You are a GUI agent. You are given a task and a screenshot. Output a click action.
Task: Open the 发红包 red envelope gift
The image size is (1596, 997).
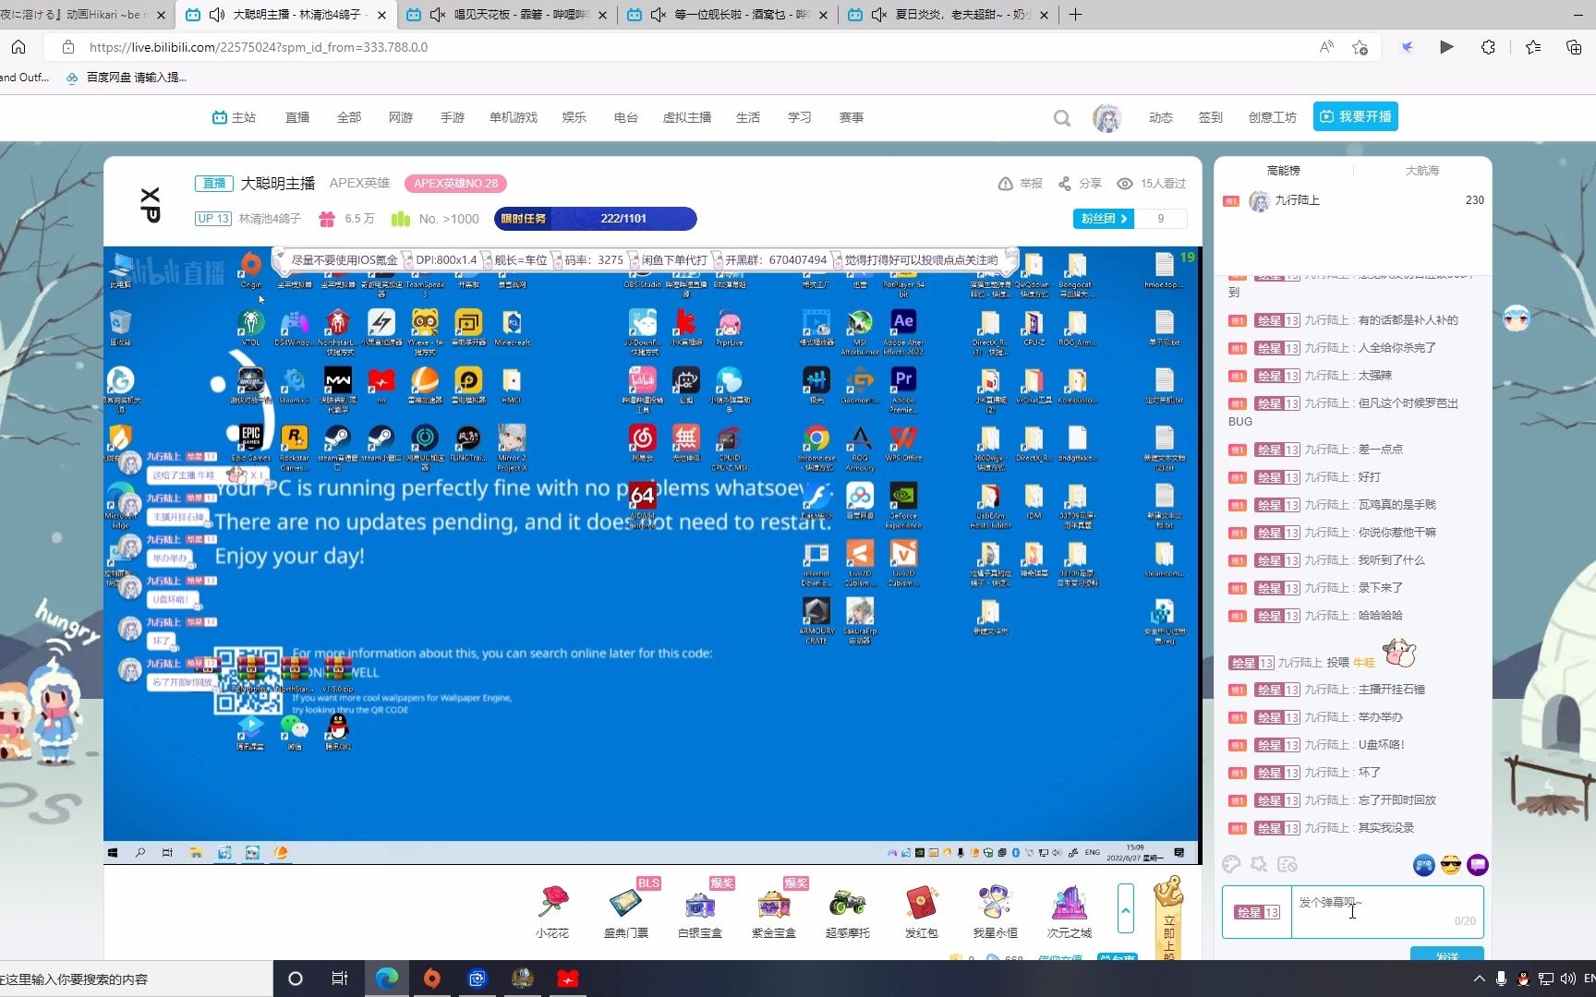coord(922,903)
